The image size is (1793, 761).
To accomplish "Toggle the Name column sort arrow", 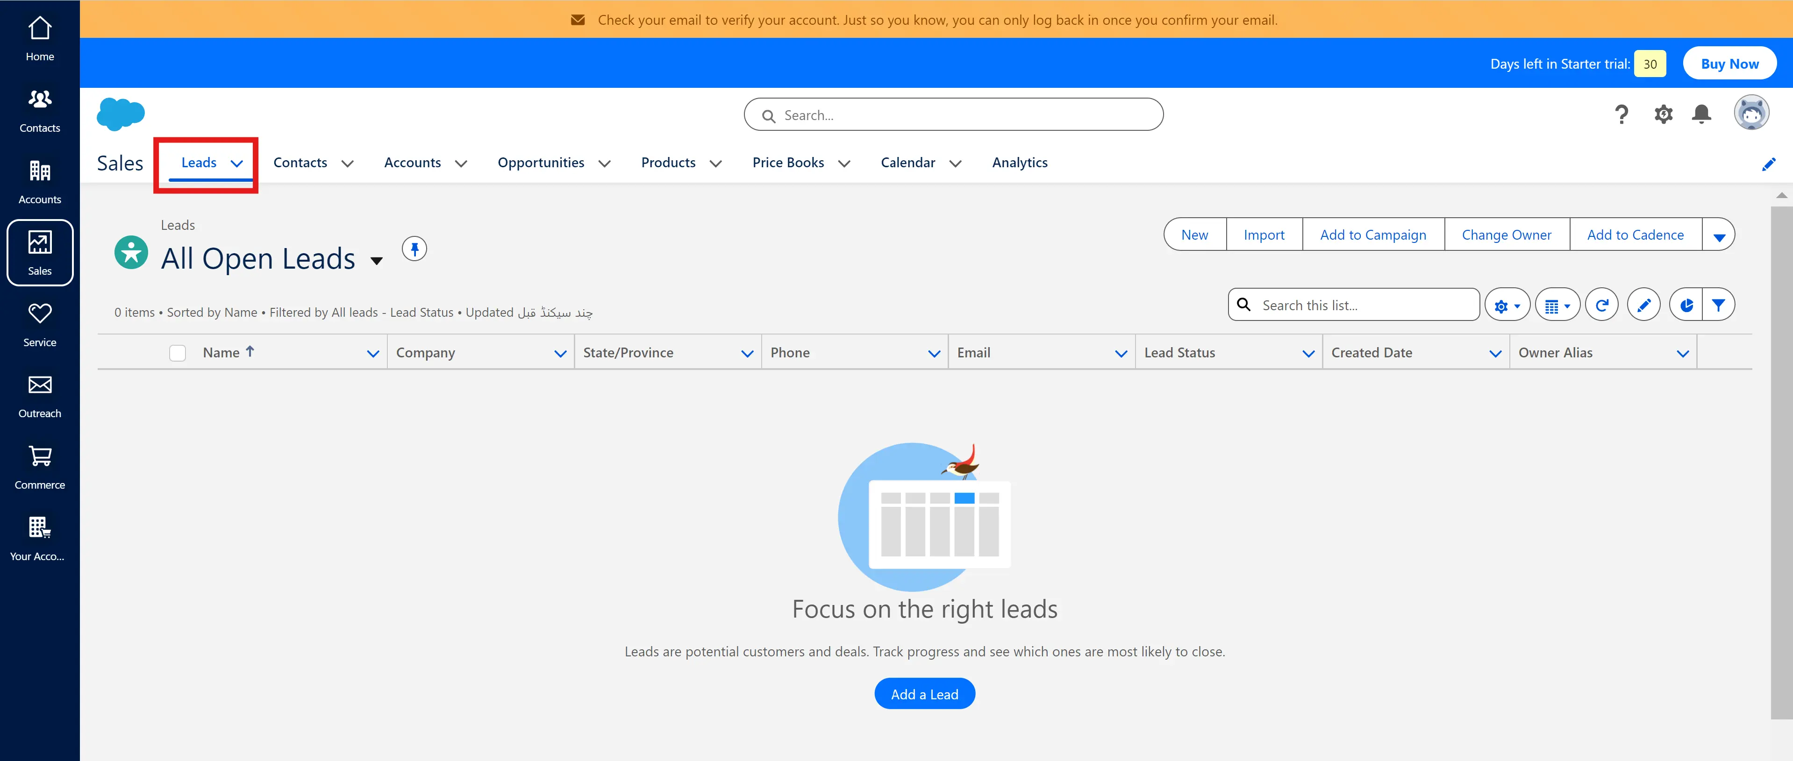I will coord(250,352).
